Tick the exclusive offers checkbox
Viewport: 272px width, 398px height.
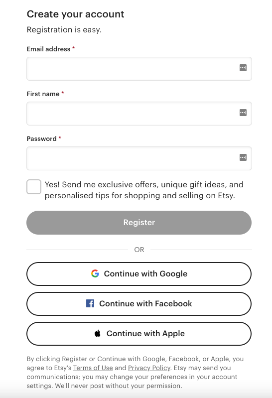tap(34, 187)
